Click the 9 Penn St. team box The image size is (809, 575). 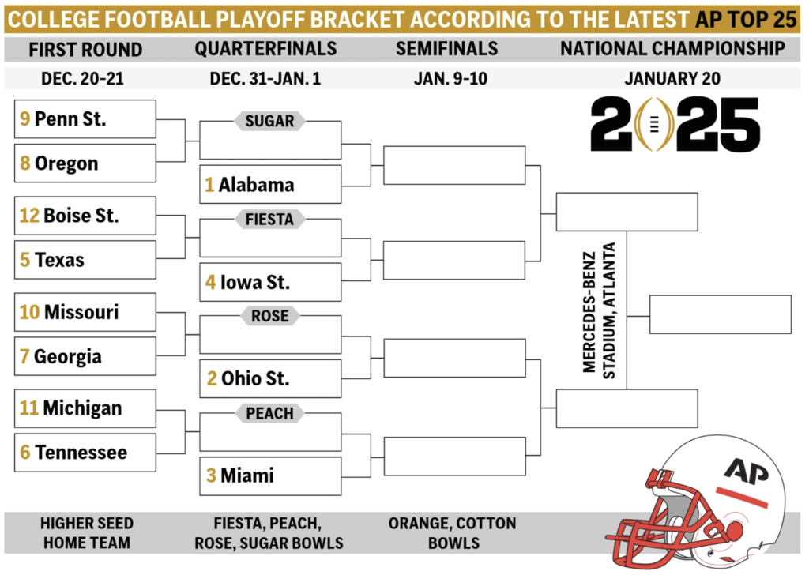(85, 119)
